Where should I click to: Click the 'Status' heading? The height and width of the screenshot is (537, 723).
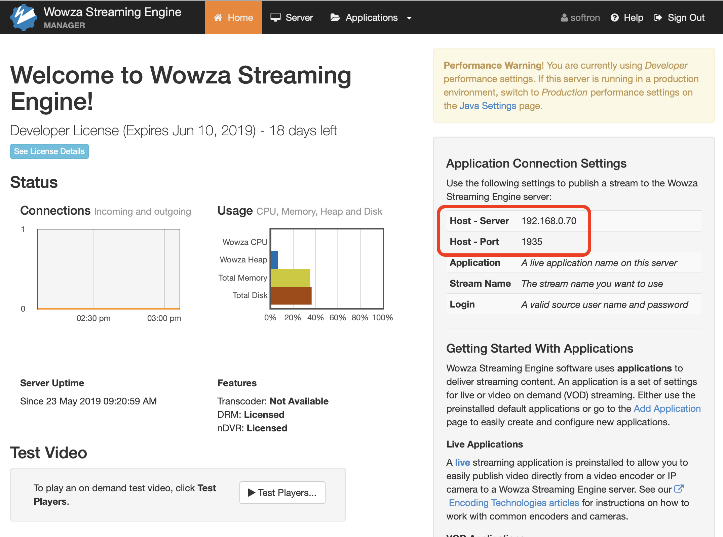34,182
